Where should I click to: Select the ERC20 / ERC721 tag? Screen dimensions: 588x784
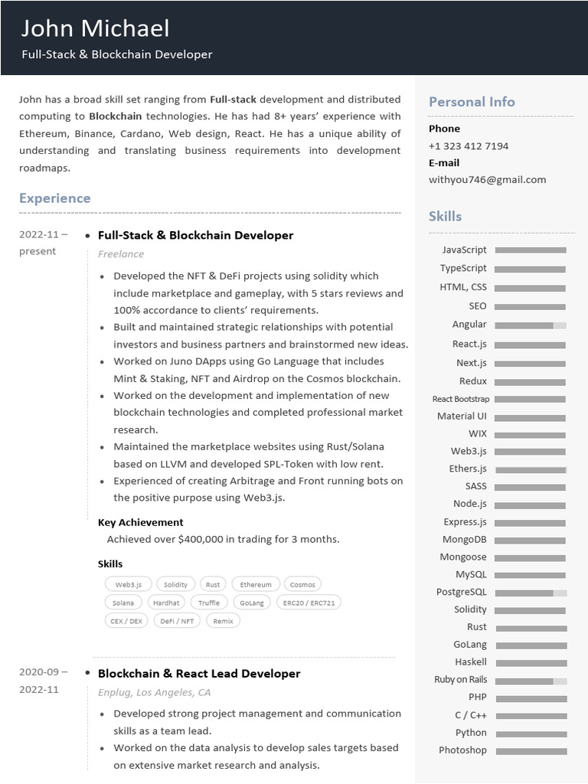pyautogui.click(x=309, y=603)
